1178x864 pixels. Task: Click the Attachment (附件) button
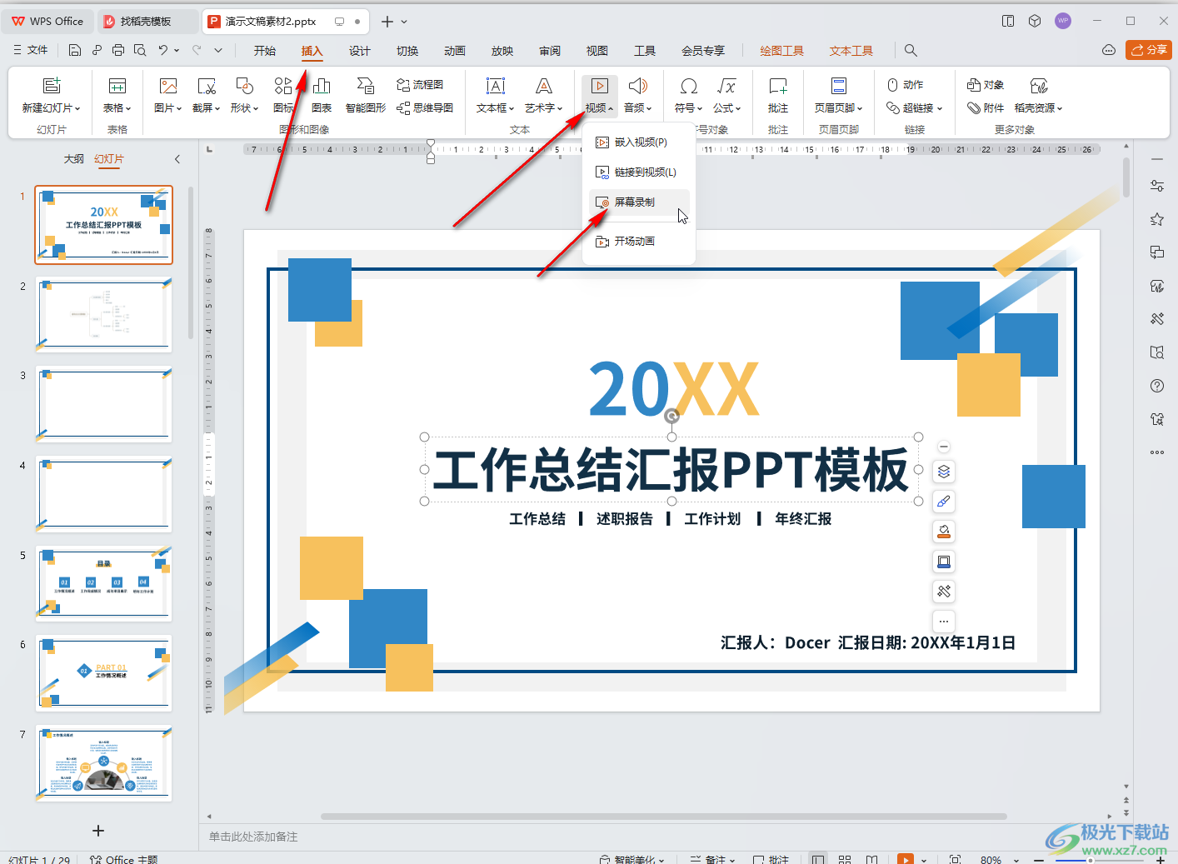pyautogui.click(x=986, y=108)
